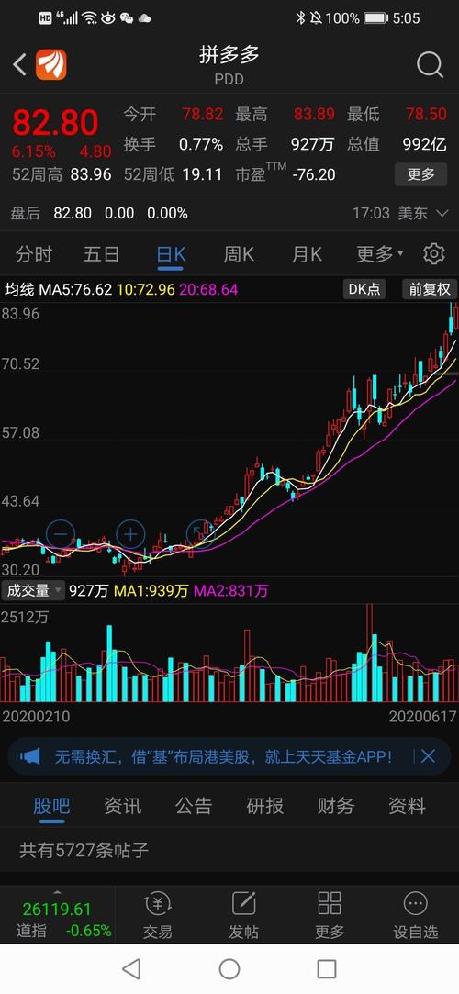Tap the battery icon in status bar
This screenshot has height=994, width=459.
pyautogui.click(x=376, y=17)
